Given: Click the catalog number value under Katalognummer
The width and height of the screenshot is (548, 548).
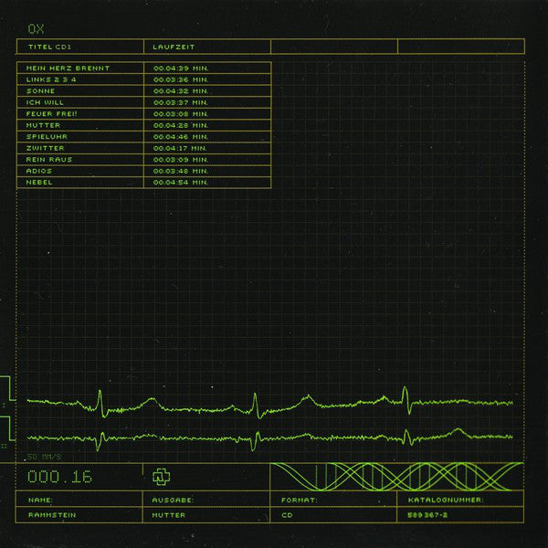Looking at the screenshot, I should pos(427,515).
